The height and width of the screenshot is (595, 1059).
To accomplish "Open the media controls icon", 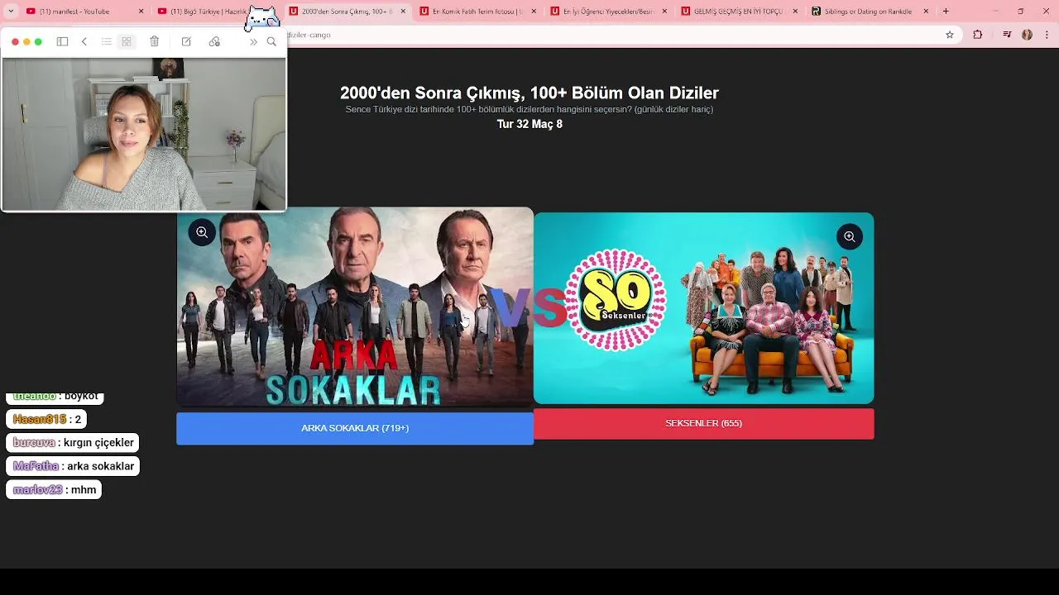I will coord(1007,35).
